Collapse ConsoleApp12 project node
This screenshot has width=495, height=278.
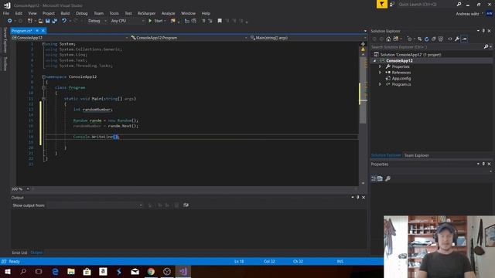(x=374, y=61)
